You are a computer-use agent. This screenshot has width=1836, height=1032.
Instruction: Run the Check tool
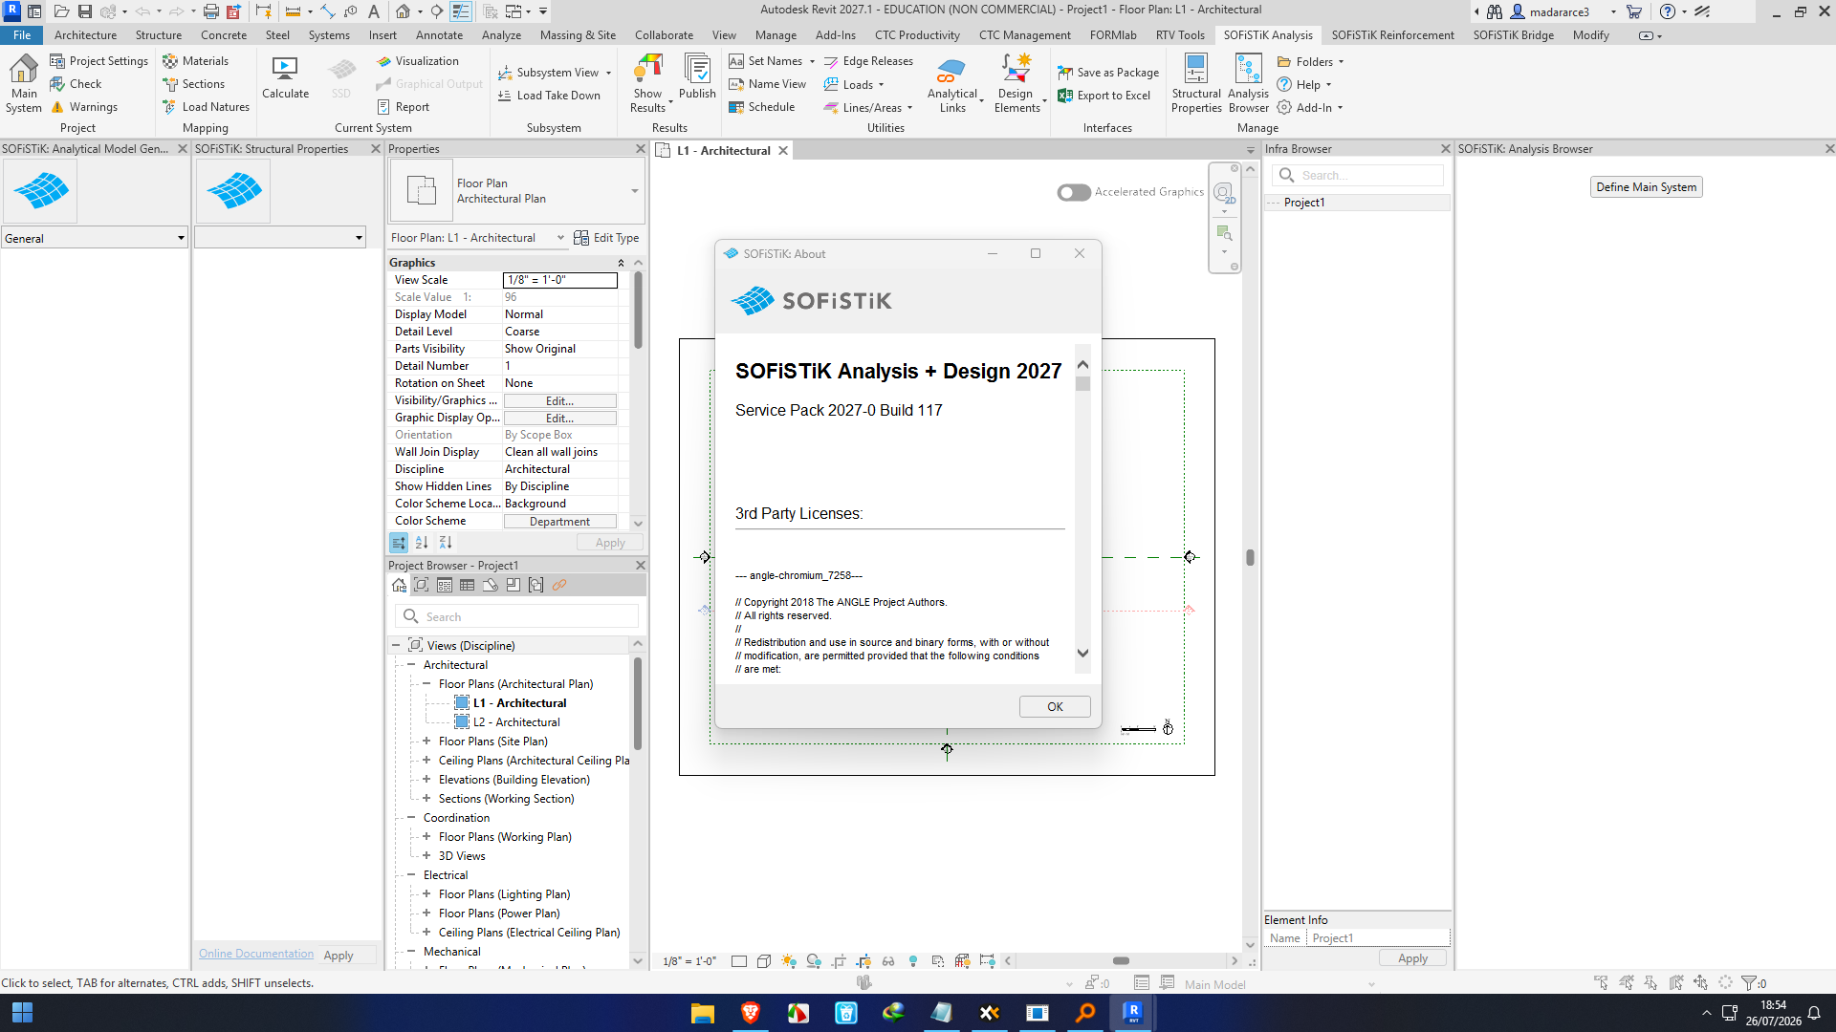click(76, 84)
